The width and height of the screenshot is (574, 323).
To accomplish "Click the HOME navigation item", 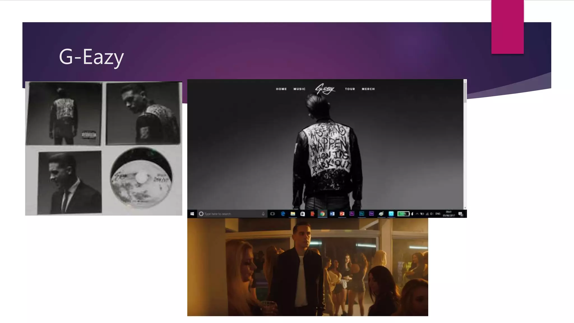I will click(x=281, y=89).
